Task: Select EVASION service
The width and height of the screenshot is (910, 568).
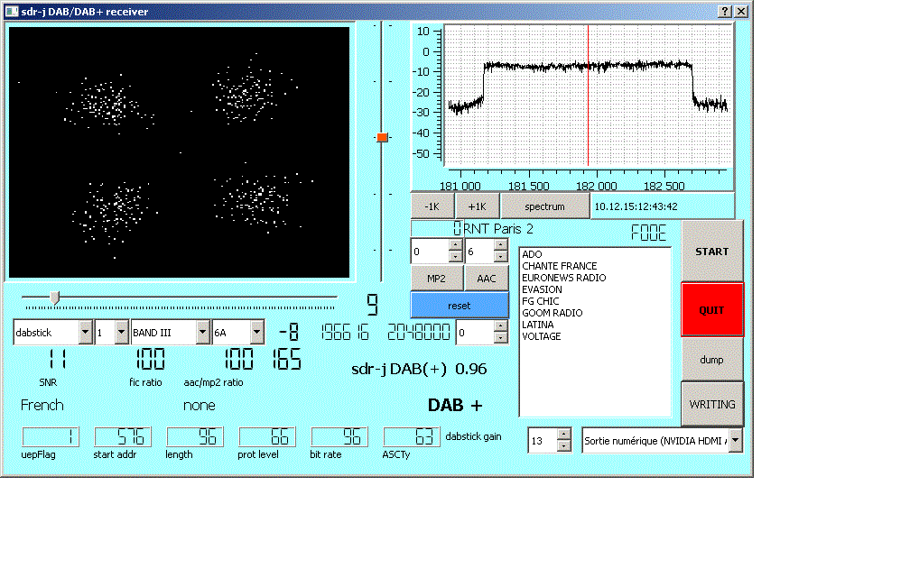Action: 542,289
